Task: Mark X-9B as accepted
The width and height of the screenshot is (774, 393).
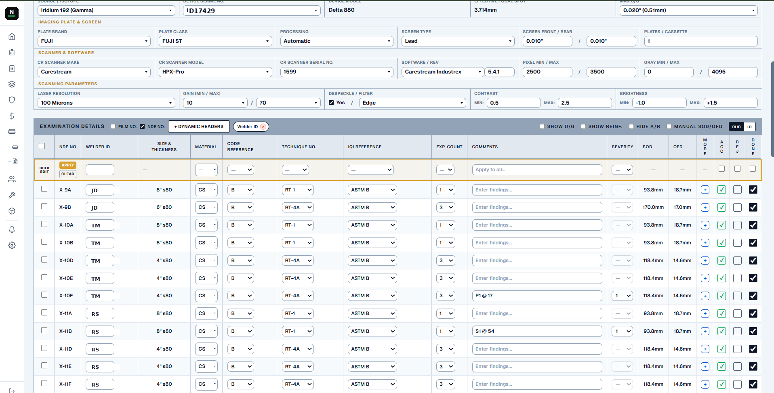Action: pos(721,208)
